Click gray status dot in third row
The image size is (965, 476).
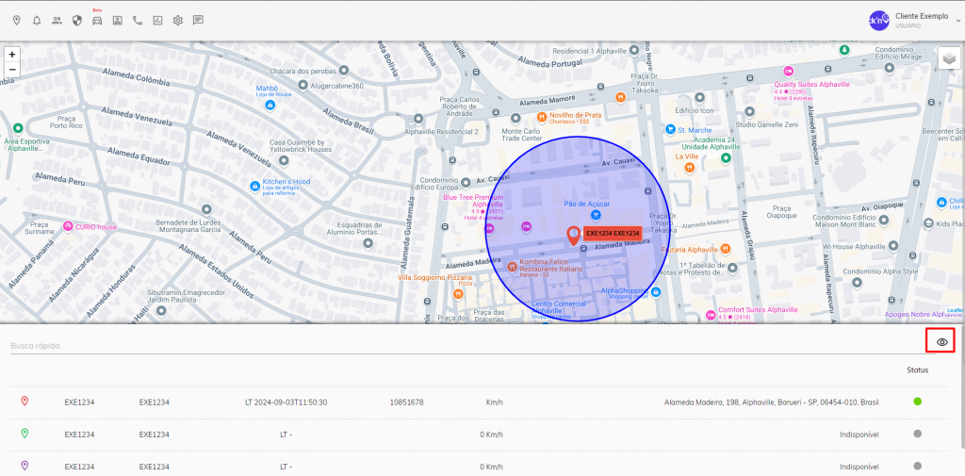click(x=918, y=466)
